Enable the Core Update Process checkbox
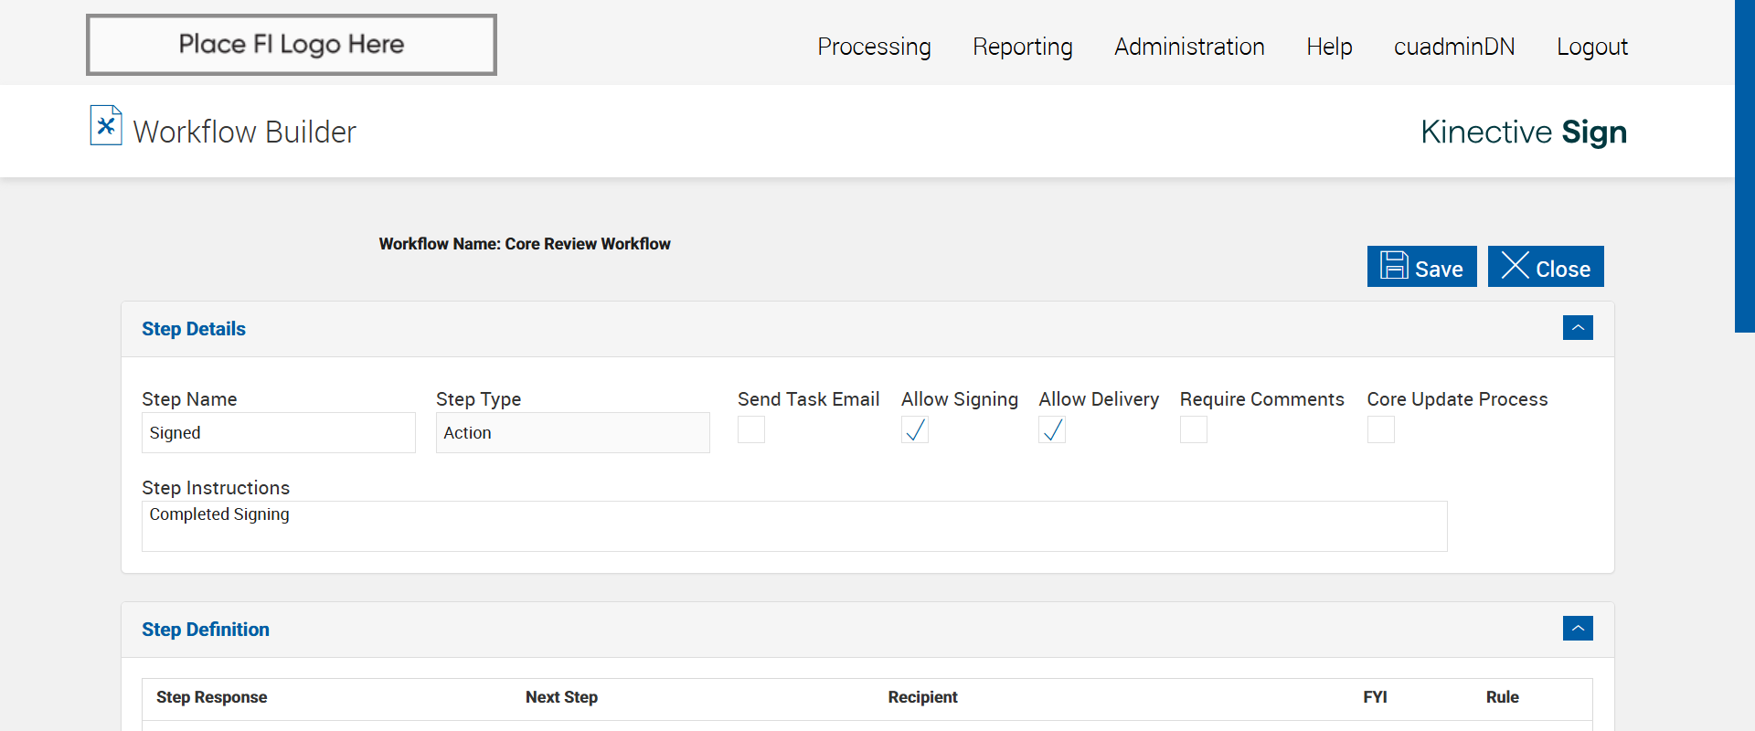The height and width of the screenshot is (731, 1755). 1381,429
